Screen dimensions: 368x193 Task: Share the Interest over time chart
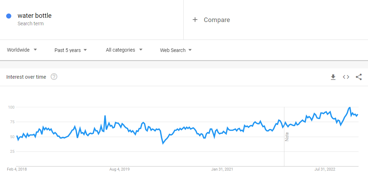pos(359,77)
